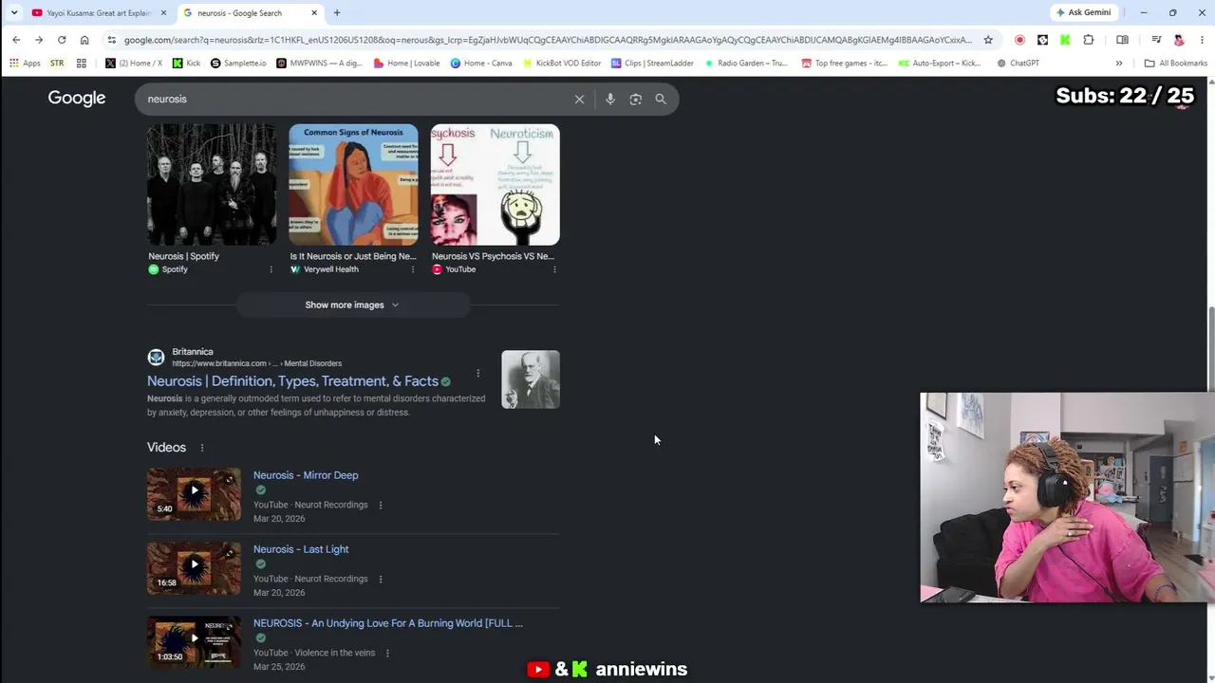Search by voice with the microphone
1215x683 pixels.
click(610, 99)
